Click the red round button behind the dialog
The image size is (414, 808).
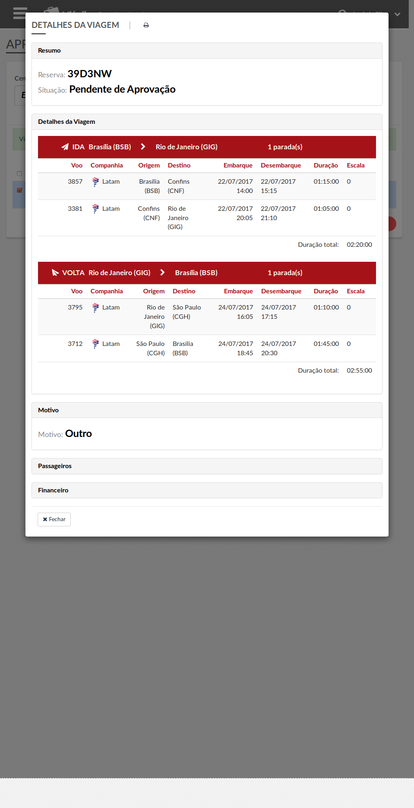tap(392, 224)
